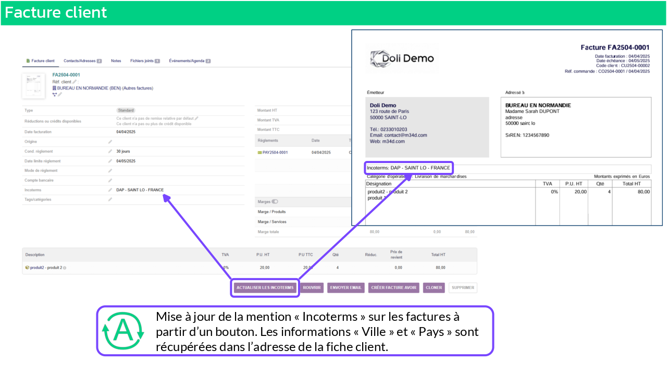This screenshot has width=667, height=375.
Task: Click the Marge / Services row label
Action: point(272,222)
